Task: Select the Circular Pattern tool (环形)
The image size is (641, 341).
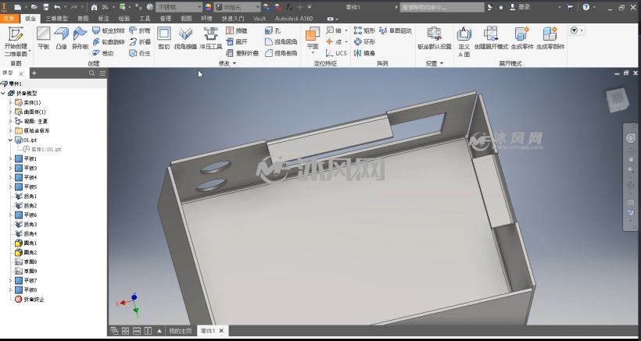Action: [x=364, y=41]
